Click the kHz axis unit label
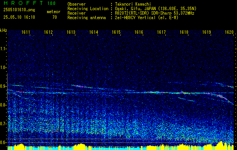 [x=3, y=30]
